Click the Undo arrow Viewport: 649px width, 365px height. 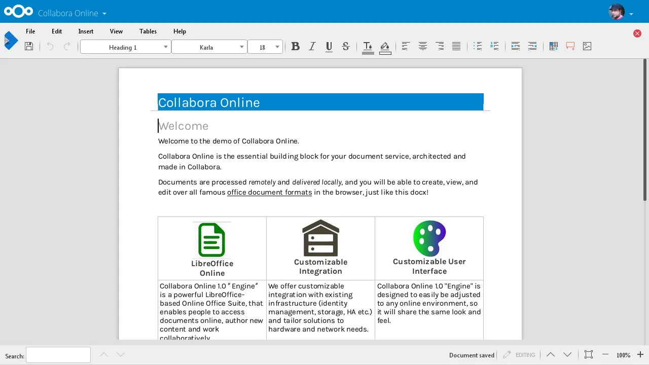(x=50, y=46)
